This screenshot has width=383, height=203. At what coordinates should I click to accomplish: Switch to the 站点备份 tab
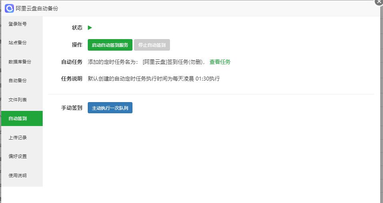pyautogui.click(x=22, y=43)
